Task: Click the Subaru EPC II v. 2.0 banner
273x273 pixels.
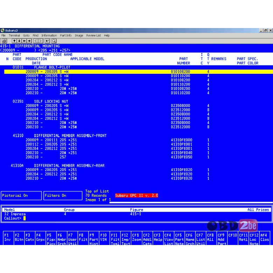Action: coord(136,196)
